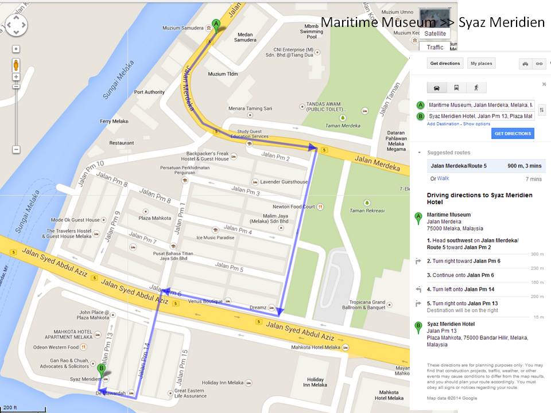Click the CNI Enterprise map marker
Viewport: 551px width, 413px height.
317,52
